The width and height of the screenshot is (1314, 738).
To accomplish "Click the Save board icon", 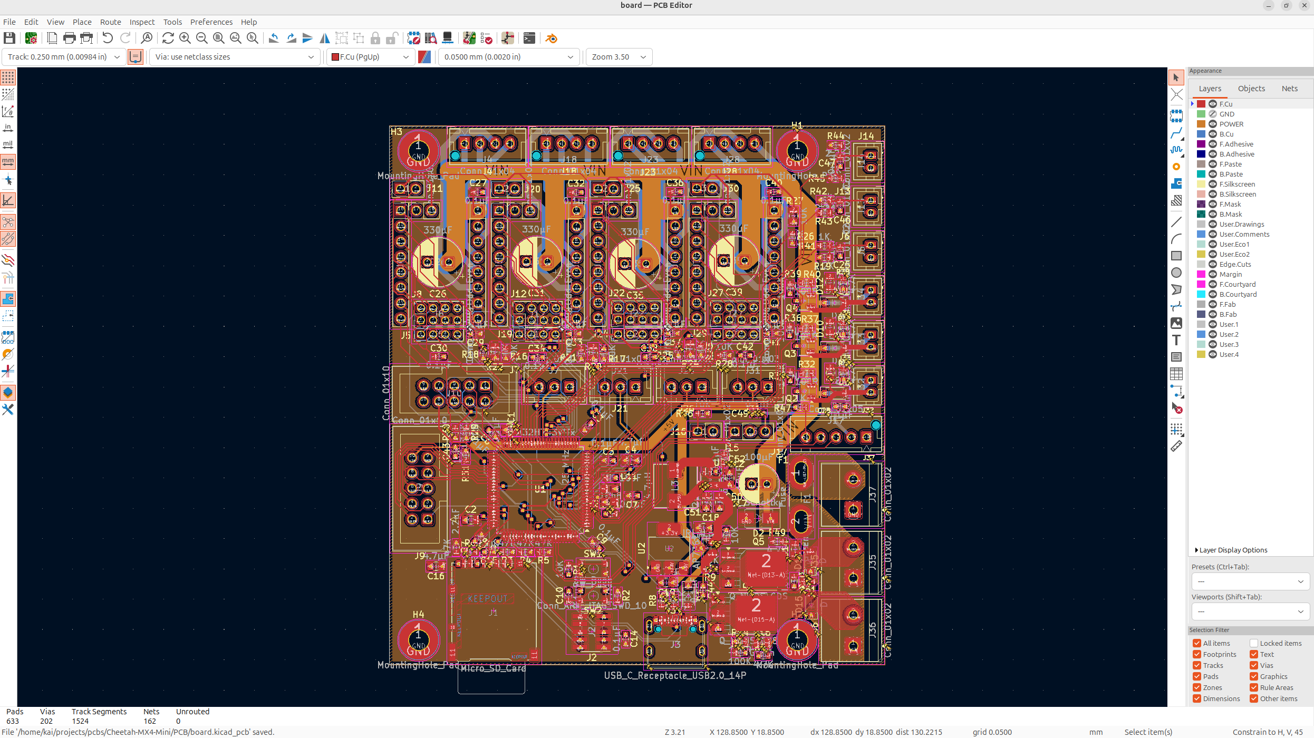I will coord(9,38).
